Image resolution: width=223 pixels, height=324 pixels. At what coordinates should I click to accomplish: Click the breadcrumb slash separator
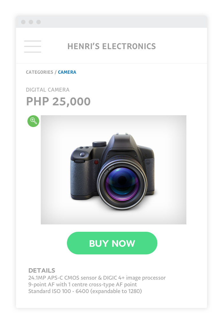[55, 72]
